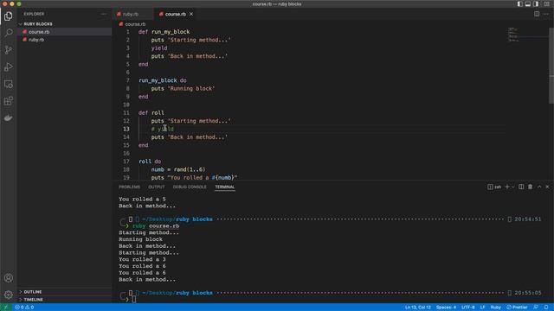Image resolution: width=554 pixels, height=311 pixels.
Task: Click the Split Editor Right icon
Action: coord(537,14)
